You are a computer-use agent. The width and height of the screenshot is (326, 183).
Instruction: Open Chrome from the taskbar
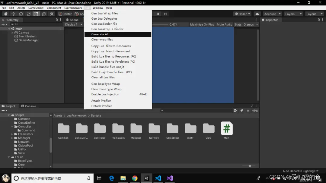135,178
